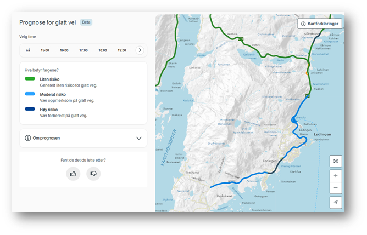
Task: Click the green Liten risiko color swatch
Action: (34, 79)
